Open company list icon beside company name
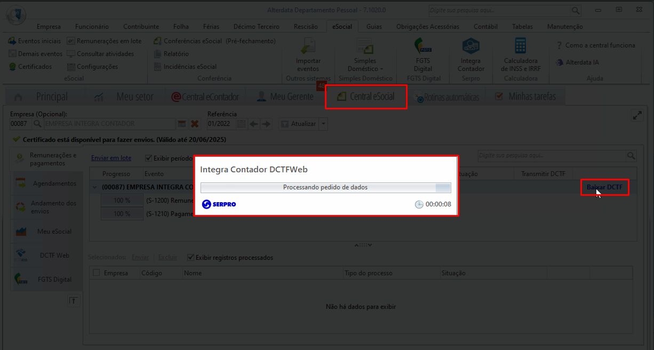654x350 pixels. (182, 124)
